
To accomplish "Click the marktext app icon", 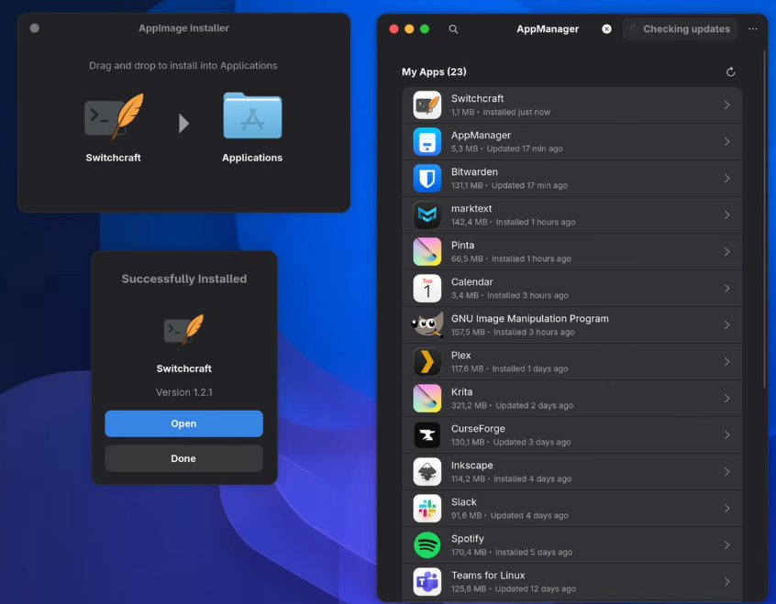I will pos(427,214).
